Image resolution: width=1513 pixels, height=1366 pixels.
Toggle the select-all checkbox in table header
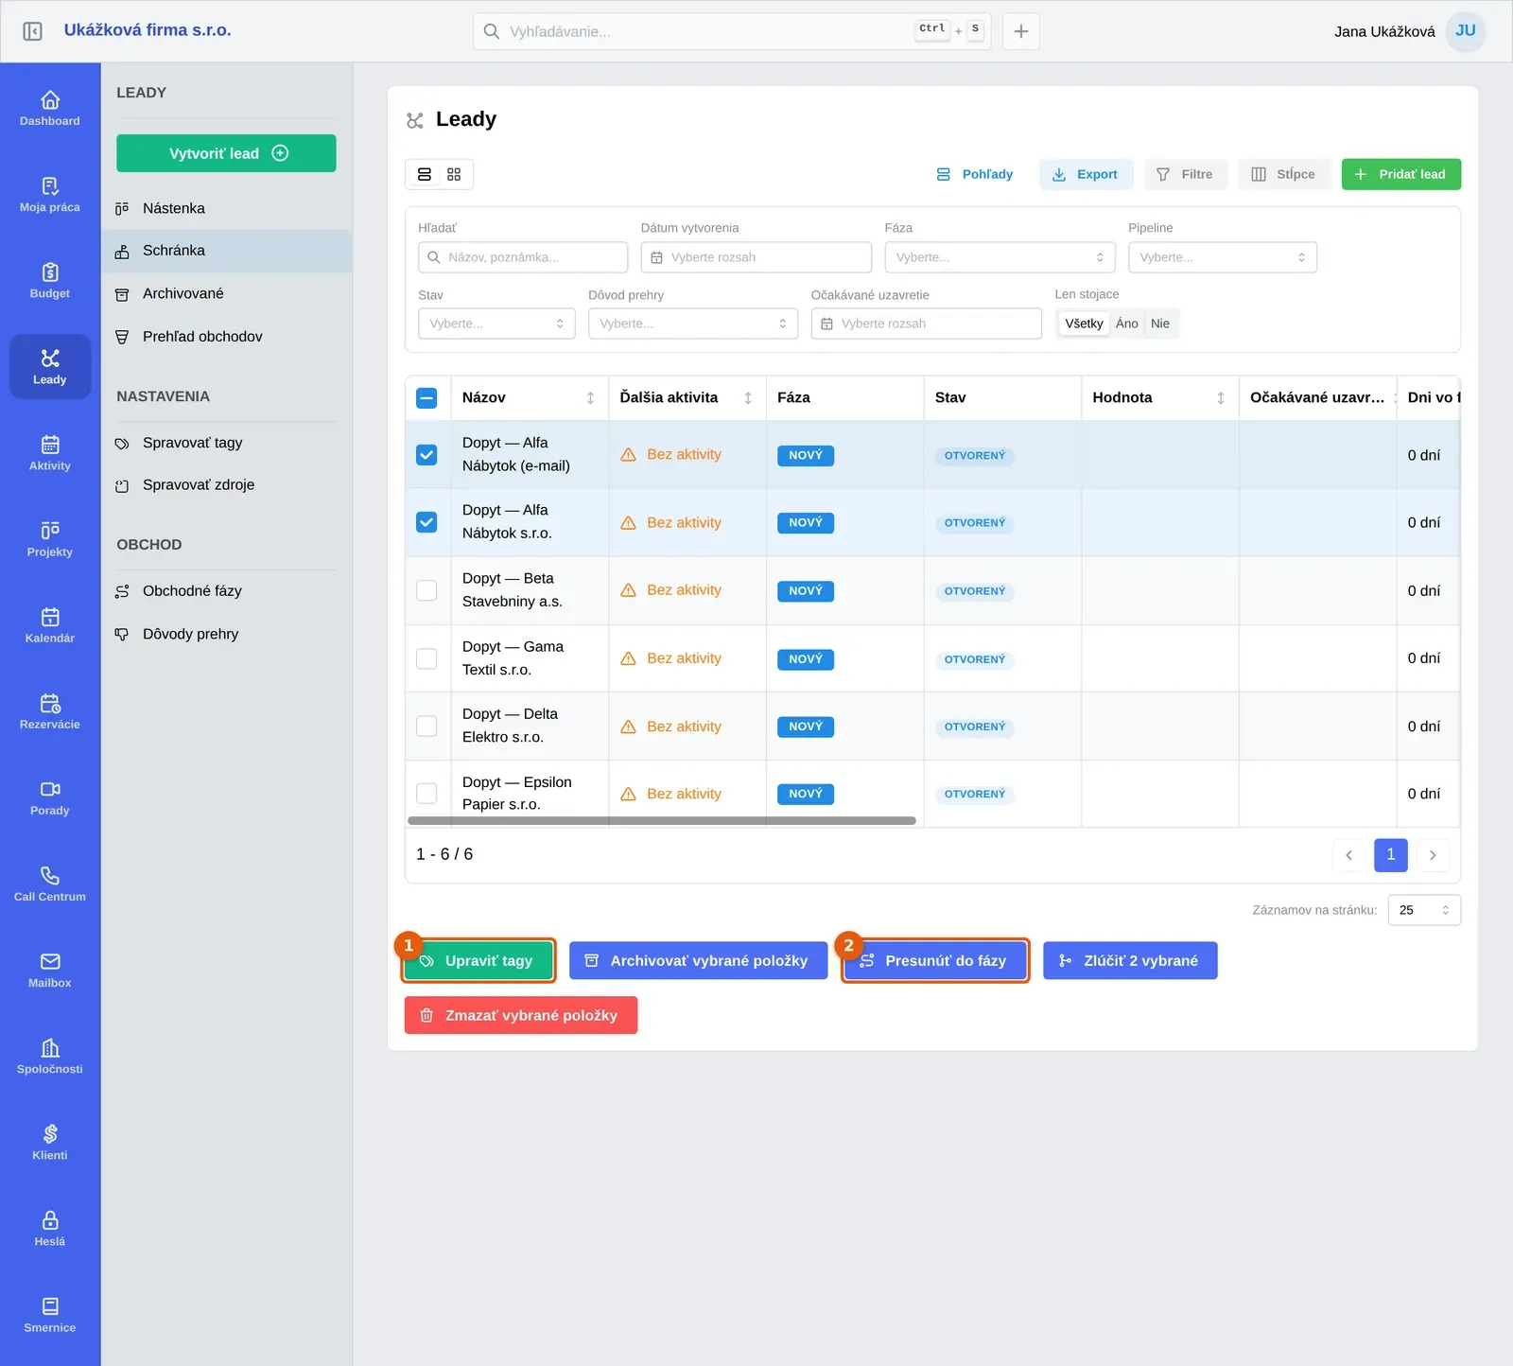(426, 398)
